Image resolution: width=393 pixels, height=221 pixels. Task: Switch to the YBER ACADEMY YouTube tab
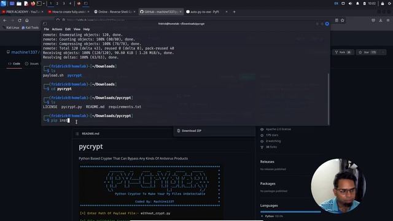(23, 12)
